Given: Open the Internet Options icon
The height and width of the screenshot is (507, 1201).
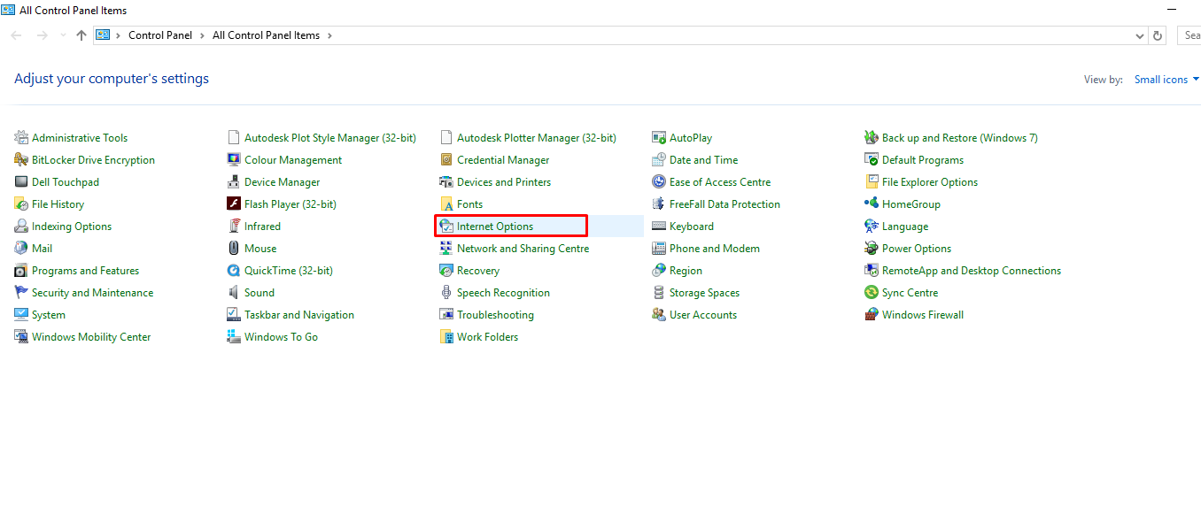Looking at the screenshot, I should point(446,227).
